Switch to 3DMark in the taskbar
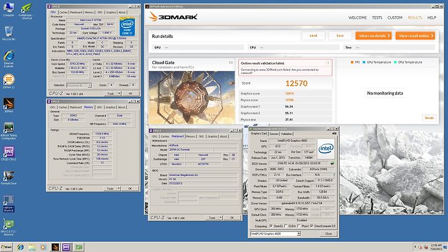448x252 pixels. [55, 247]
